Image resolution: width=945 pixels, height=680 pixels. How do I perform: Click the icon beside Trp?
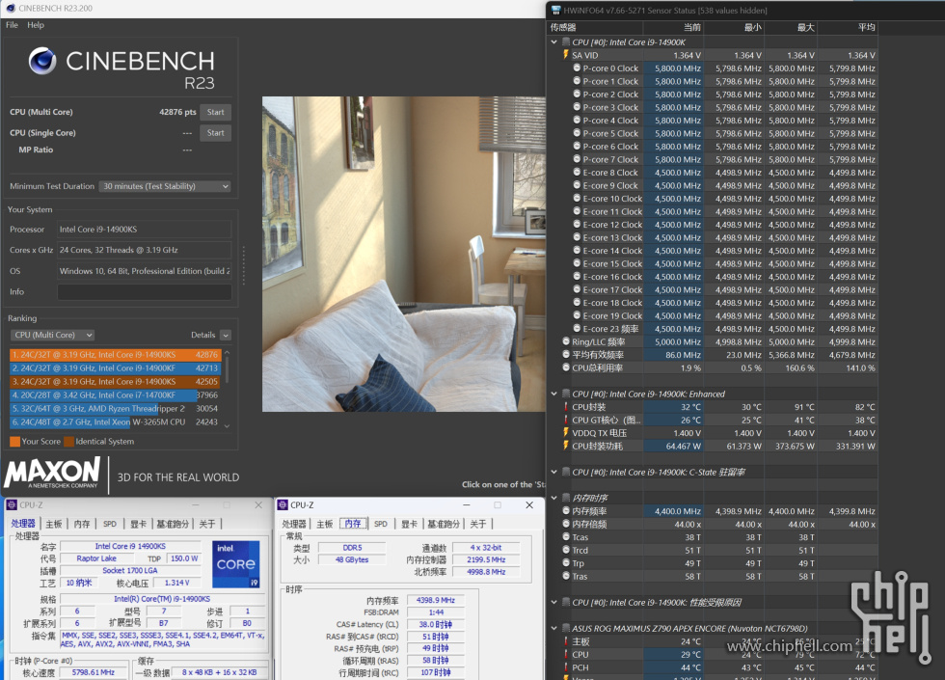(x=566, y=563)
